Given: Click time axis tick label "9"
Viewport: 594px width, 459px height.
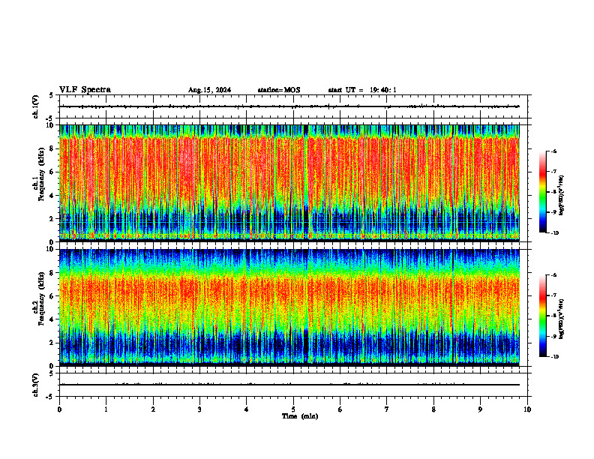Looking at the screenshot, I should pyautogui.click(x=480, y=409).
